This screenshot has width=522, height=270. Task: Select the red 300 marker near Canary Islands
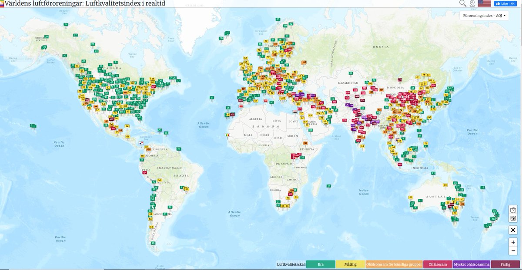pyautogui.click(x=232, y=114)
